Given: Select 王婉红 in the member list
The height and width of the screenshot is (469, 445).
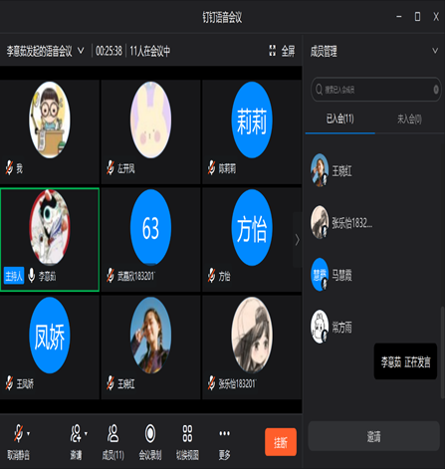Looking at the screenshot, I should [373, 170].
